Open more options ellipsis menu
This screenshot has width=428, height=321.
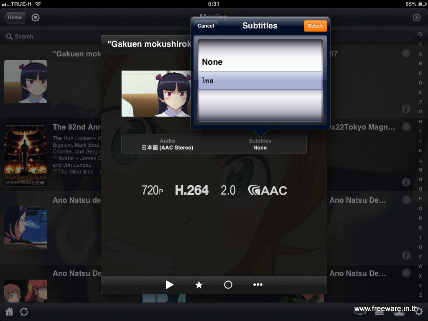coord(257,285)
